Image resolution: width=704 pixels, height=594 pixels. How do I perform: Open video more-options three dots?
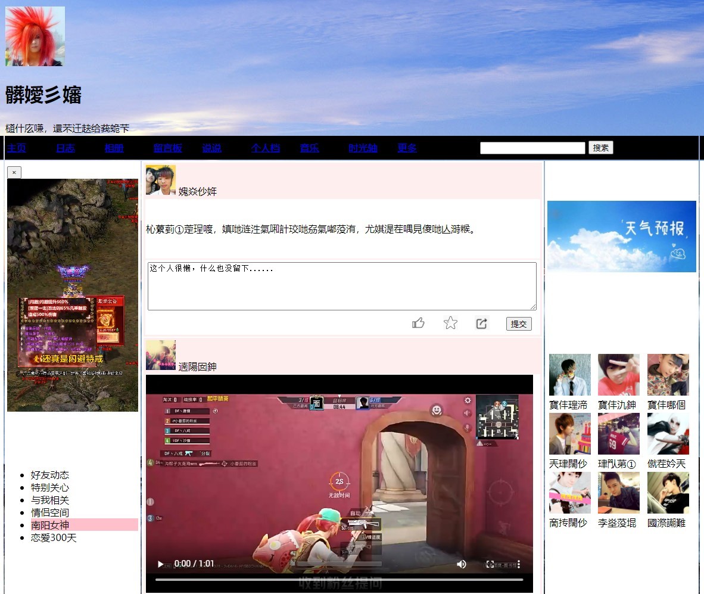519,564
